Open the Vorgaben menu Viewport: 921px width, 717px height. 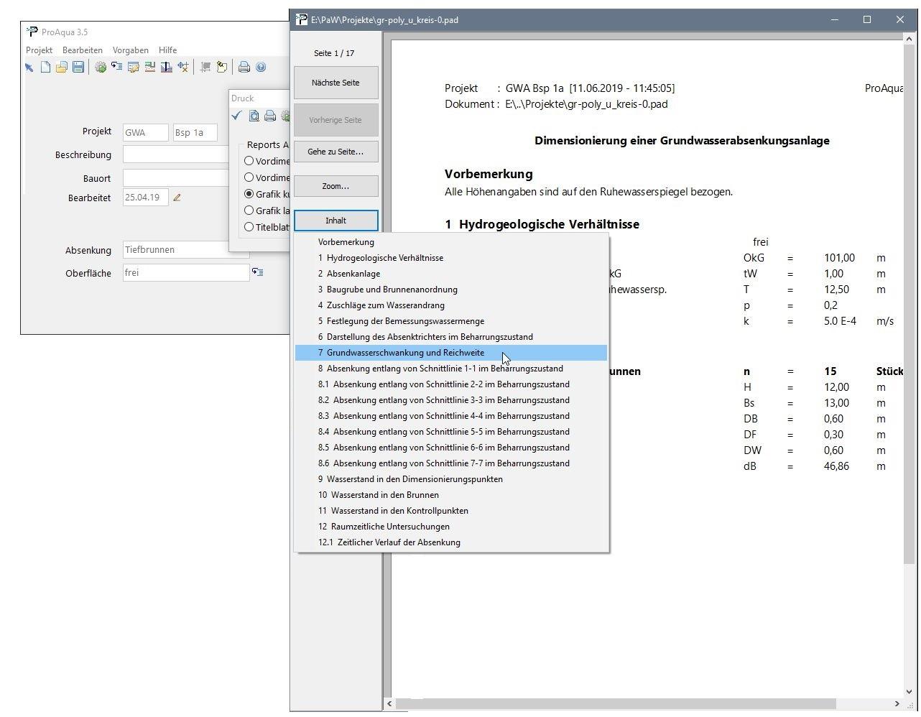point(130,50)
